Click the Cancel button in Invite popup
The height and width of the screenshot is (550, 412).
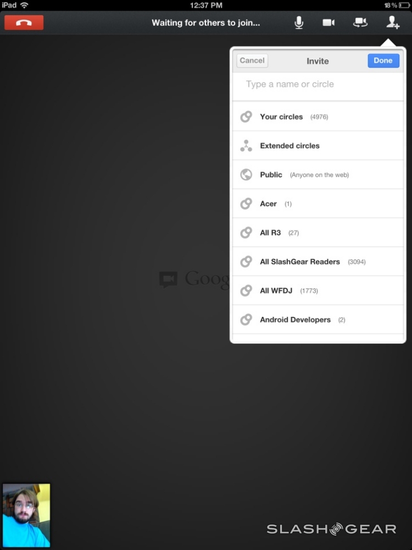[252, 61]
